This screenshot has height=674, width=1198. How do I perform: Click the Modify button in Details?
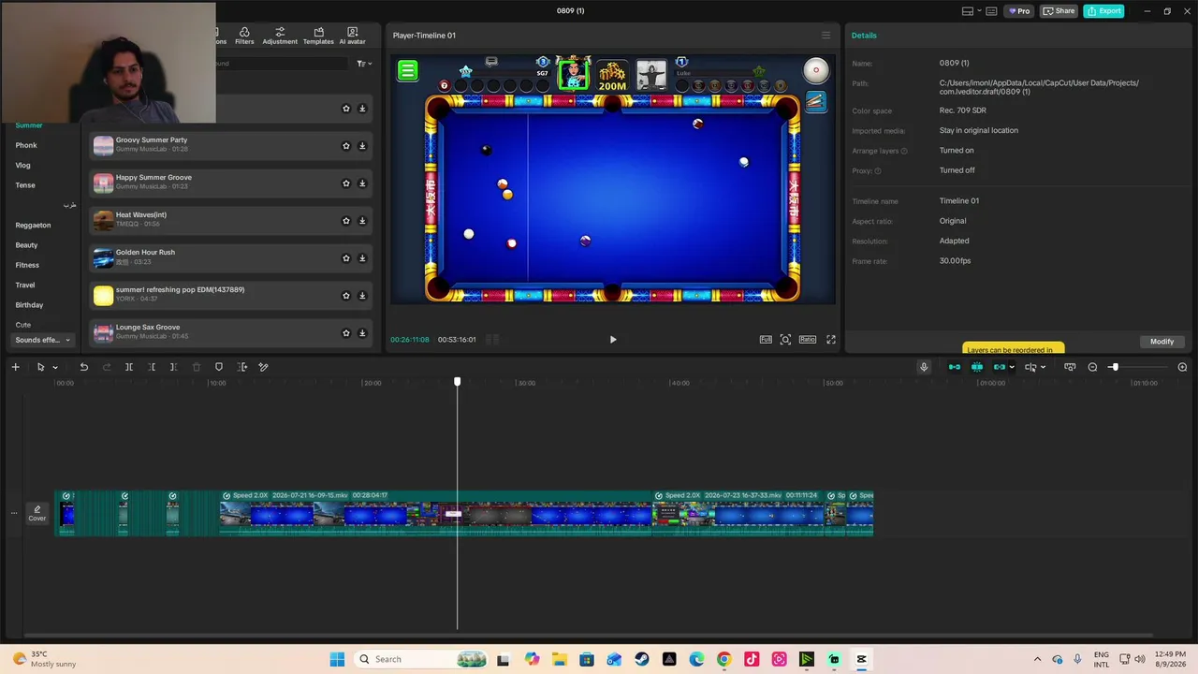[x=1161, y=342]
